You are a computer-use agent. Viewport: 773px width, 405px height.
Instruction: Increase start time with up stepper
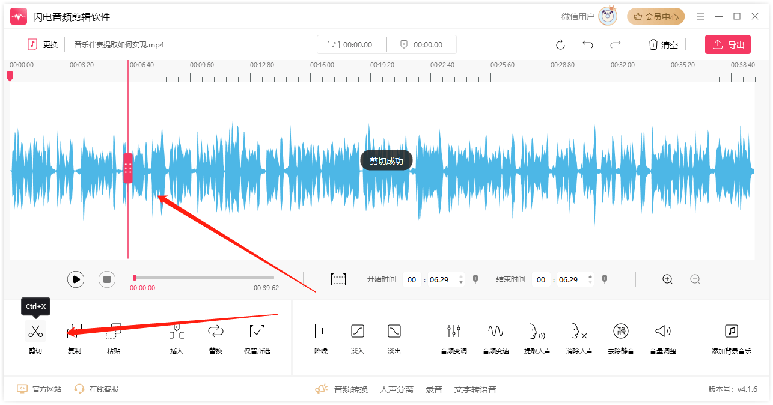pyautogui.click(x=461, y=276)
